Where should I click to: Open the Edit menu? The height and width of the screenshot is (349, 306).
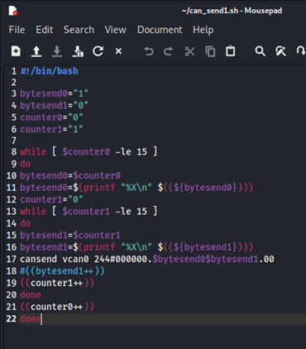tap(45, 30)
